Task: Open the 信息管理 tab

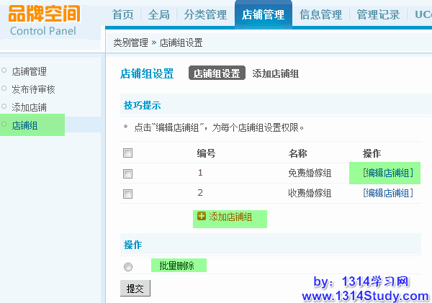Action: coord(320,15)
